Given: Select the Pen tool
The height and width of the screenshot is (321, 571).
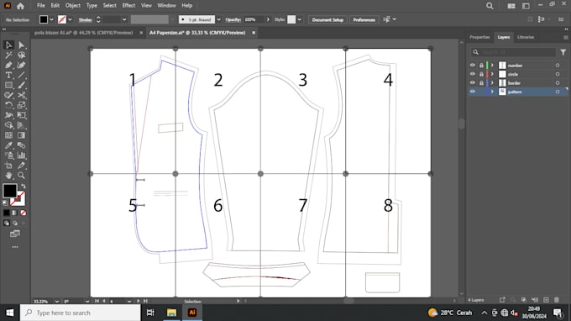Looking at the screenshot, I should 8,66.
